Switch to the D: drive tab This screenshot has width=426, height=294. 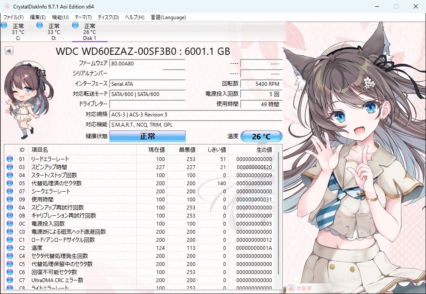(54, 32)
